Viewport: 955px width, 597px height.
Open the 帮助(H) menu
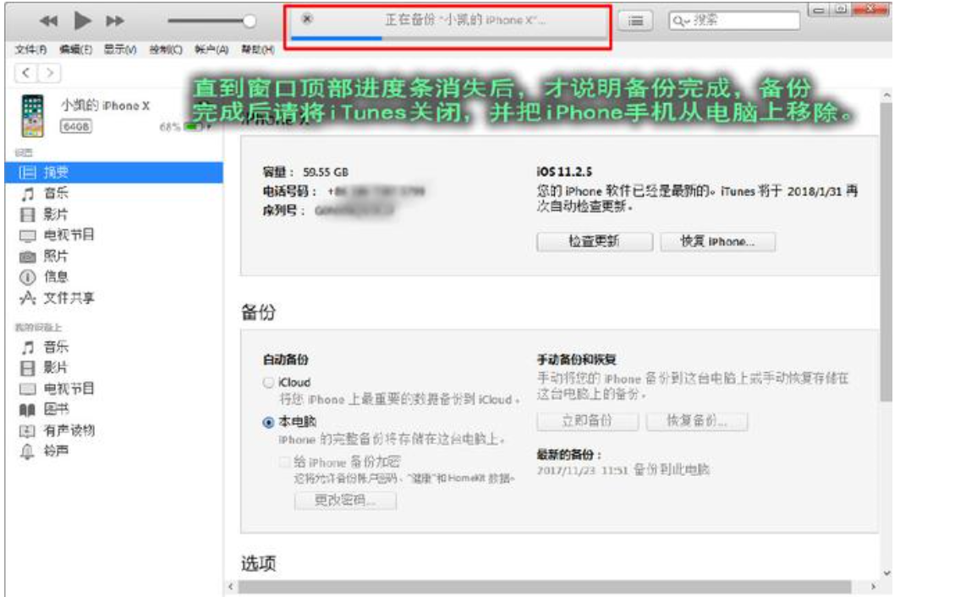(x=257, y=49)
